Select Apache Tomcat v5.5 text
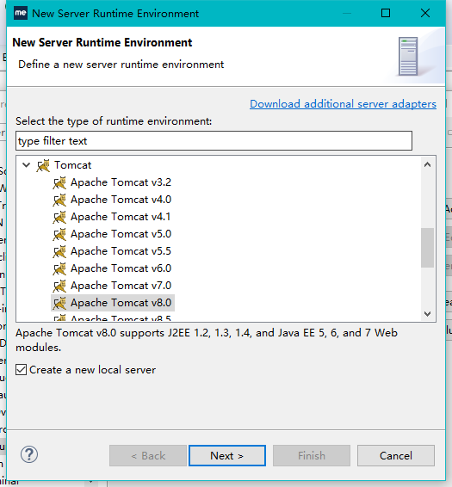Image resolution: width=452 pixels, height=487 pixels. coord(121,251)
